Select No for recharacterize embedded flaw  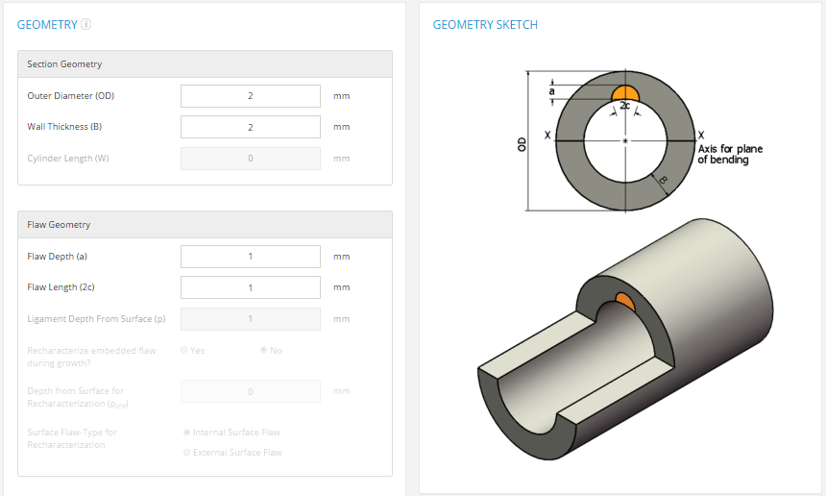[x=263, y=350]
